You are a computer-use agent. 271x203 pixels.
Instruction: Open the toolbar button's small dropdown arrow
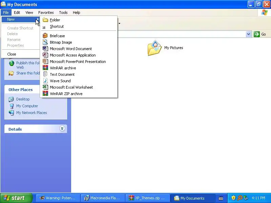(x=120, y=23)
